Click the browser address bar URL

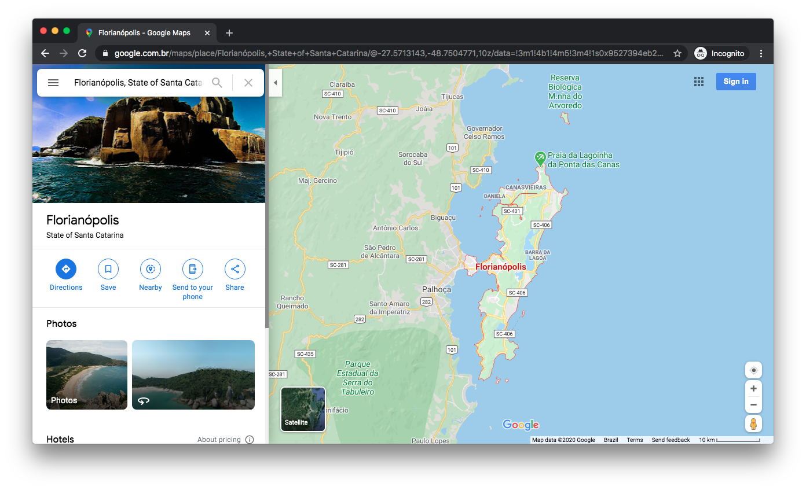(x=389, y=53)
